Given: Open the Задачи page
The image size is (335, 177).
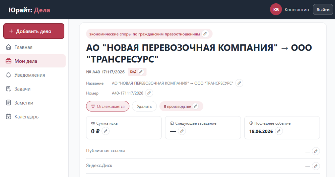Looking at the screenshot, I should tap(33, 89).
